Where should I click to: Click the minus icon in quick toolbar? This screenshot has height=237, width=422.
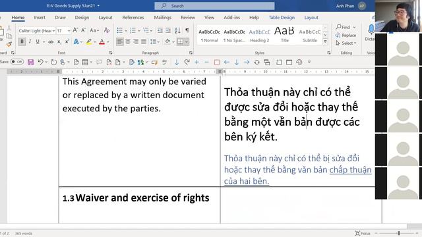[206, 63]
